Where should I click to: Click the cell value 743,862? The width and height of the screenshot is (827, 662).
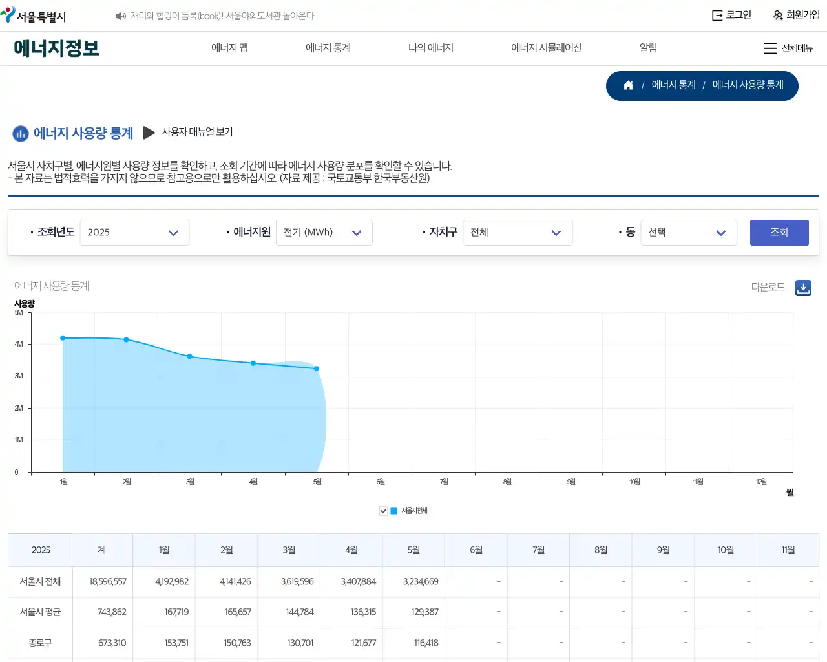(112, 612)
